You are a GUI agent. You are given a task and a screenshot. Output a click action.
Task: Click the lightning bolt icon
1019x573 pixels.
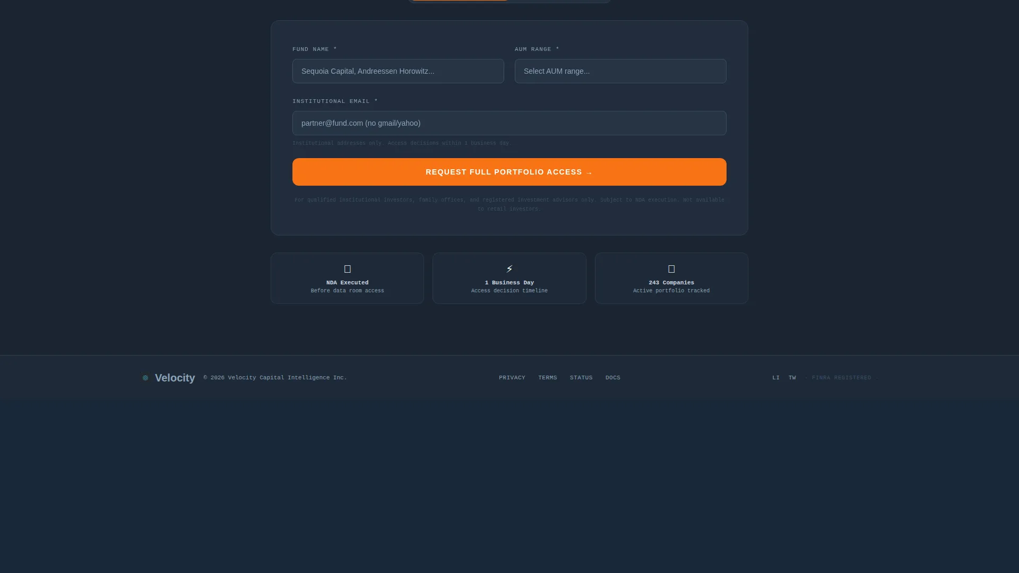click(509, 269)
